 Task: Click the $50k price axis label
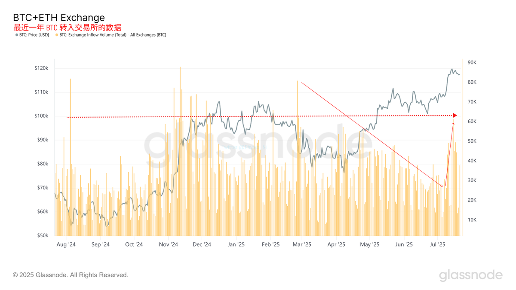pos(43,236)
